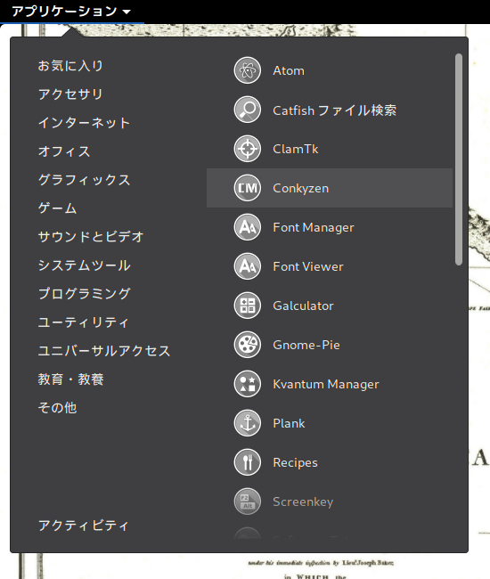Select the サウンドとビデオ category
Screen dimensions: 490x579
[x=91, y=237]
